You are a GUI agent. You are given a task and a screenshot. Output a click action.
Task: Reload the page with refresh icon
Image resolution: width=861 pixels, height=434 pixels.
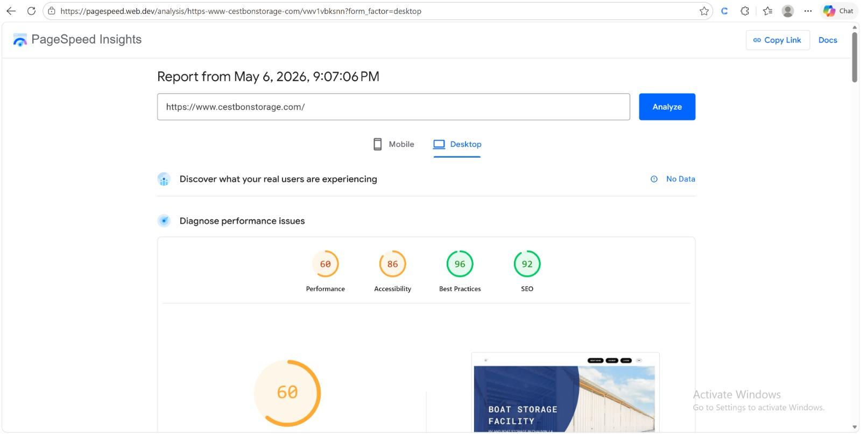pyautogui.click(x=31, y=11)
